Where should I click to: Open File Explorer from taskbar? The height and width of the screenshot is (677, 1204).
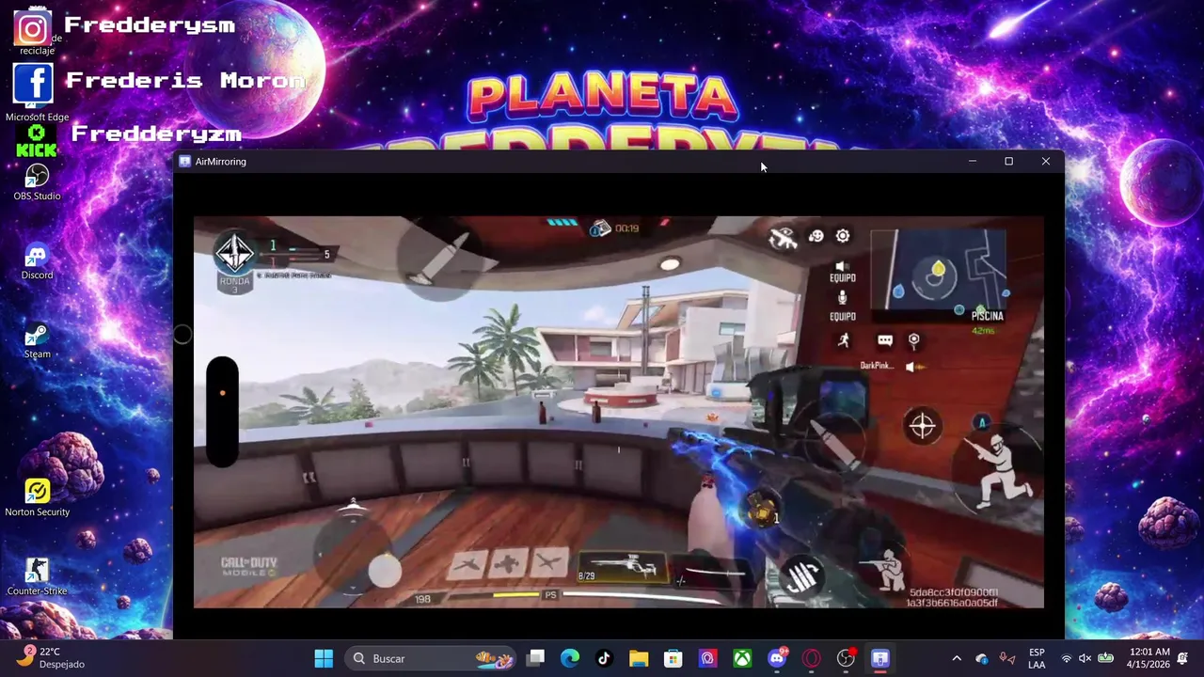(x=639, y=658)
